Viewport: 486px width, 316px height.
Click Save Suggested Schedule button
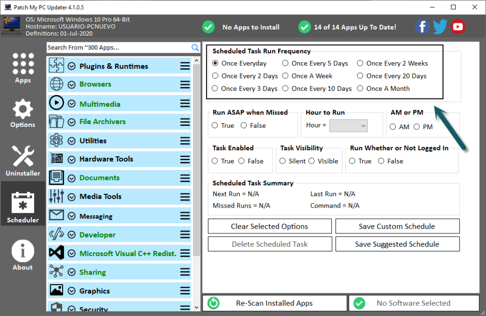pos(397,244)
